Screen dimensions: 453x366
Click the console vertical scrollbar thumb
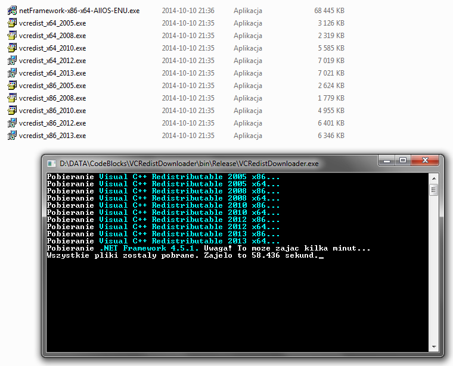tap(434, 190)
